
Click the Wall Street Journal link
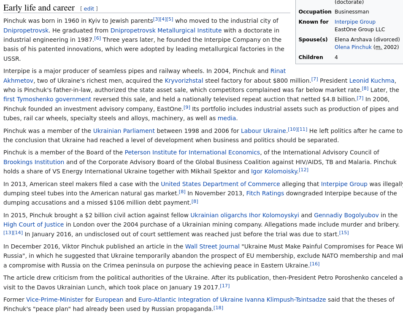coord(212,246)
